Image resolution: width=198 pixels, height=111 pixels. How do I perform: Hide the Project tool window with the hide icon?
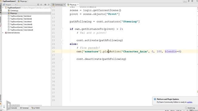tap(49, 5)
